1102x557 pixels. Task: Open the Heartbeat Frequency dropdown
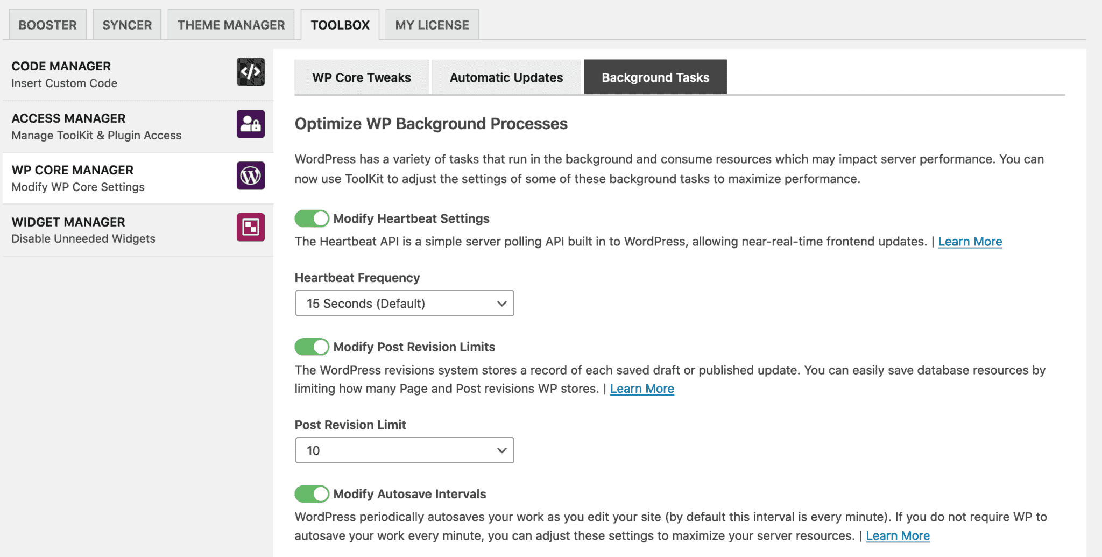(x=405, y=303)
